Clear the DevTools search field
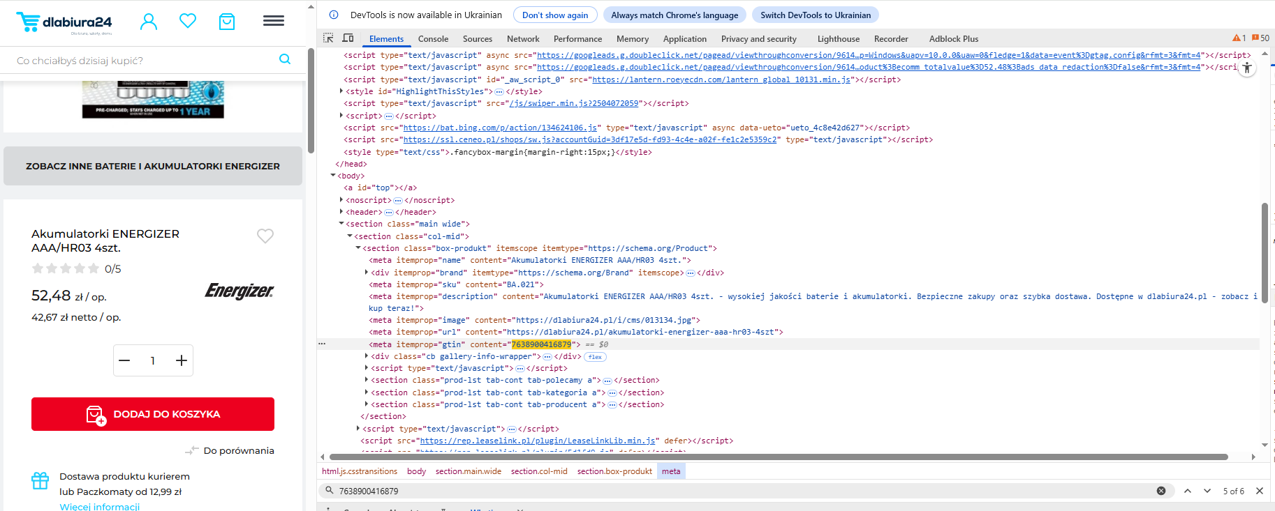This screenshot has width=1275, height=511. (1161, 491)
